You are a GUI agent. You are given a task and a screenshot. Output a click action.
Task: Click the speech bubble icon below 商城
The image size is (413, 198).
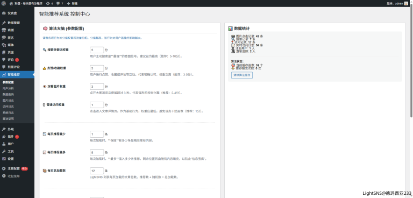(4, 38)
